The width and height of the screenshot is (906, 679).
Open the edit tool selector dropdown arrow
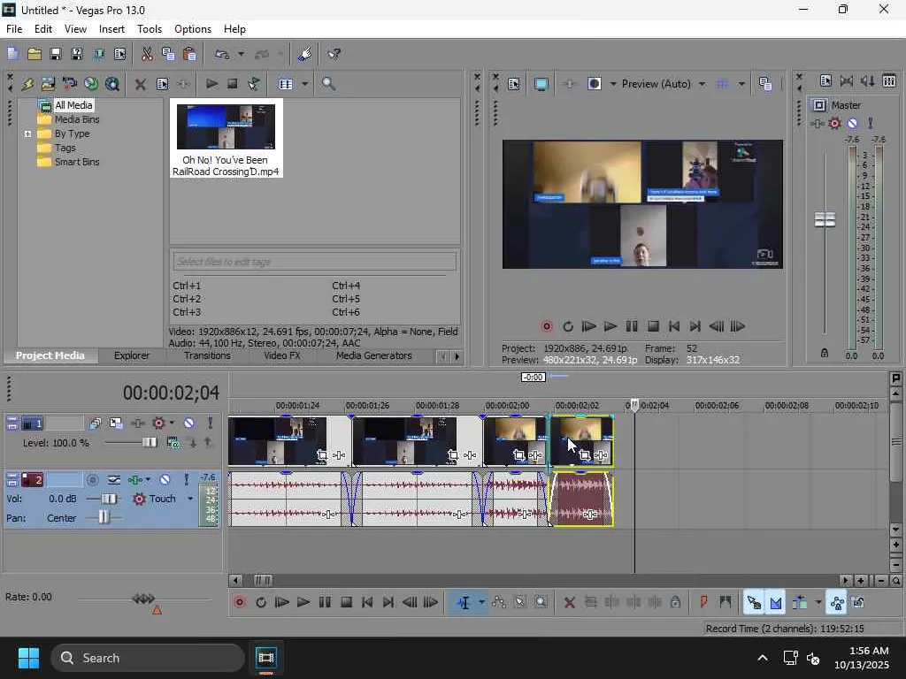481,602
